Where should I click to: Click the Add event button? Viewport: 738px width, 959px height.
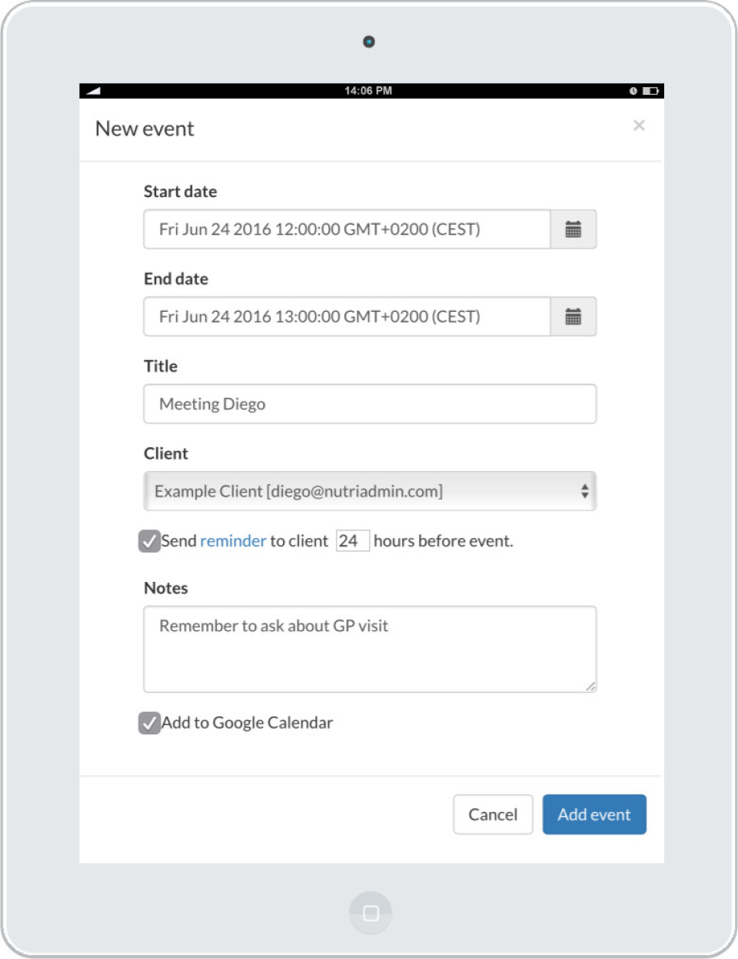click(594, 814)
